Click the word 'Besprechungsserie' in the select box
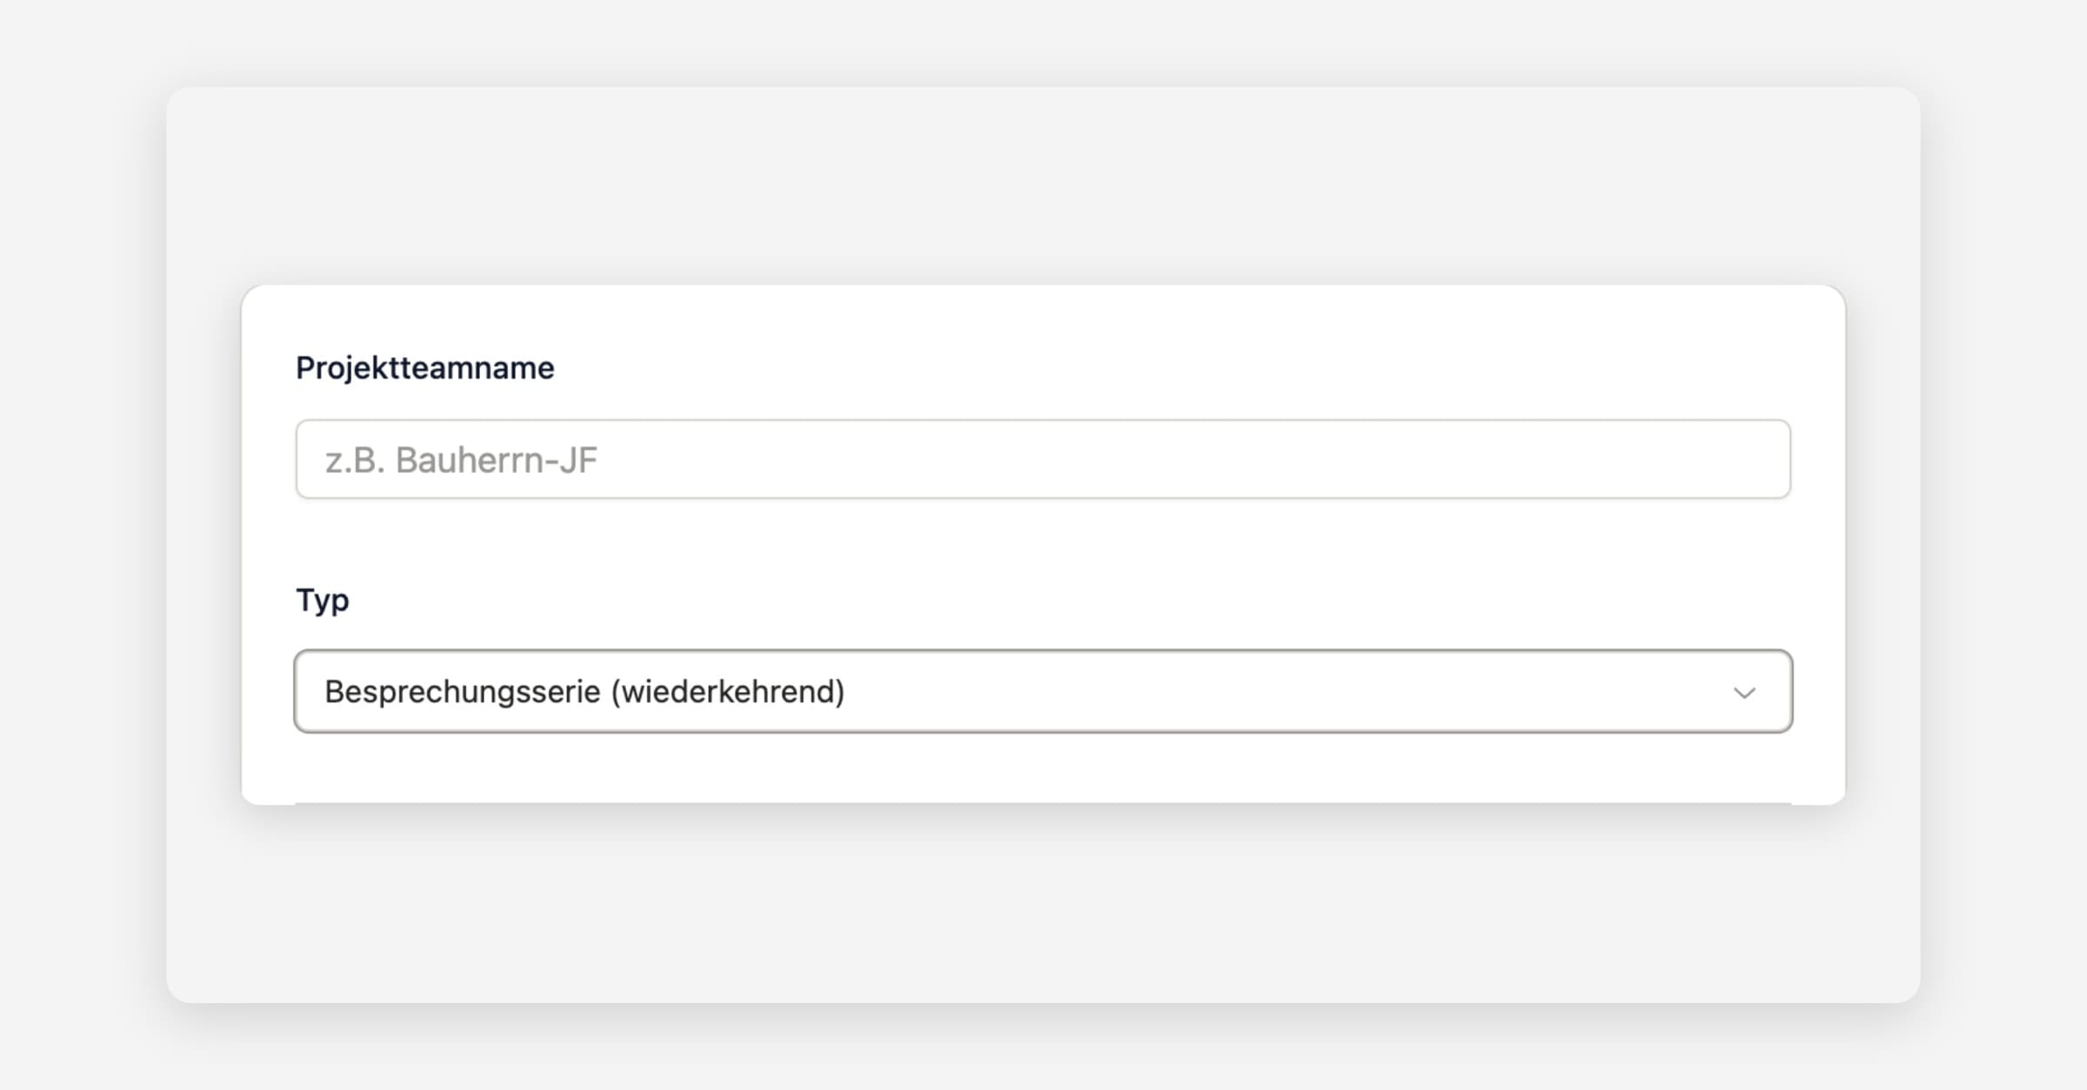This screenshot has width=2087, height=1090. click(x=462, y=692)
